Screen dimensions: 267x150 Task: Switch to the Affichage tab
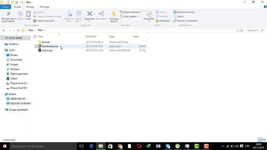[x=45, y=7]
